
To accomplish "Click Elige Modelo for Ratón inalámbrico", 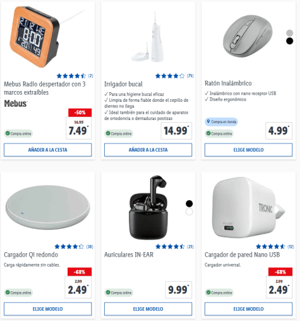I will tap(248, 150).
